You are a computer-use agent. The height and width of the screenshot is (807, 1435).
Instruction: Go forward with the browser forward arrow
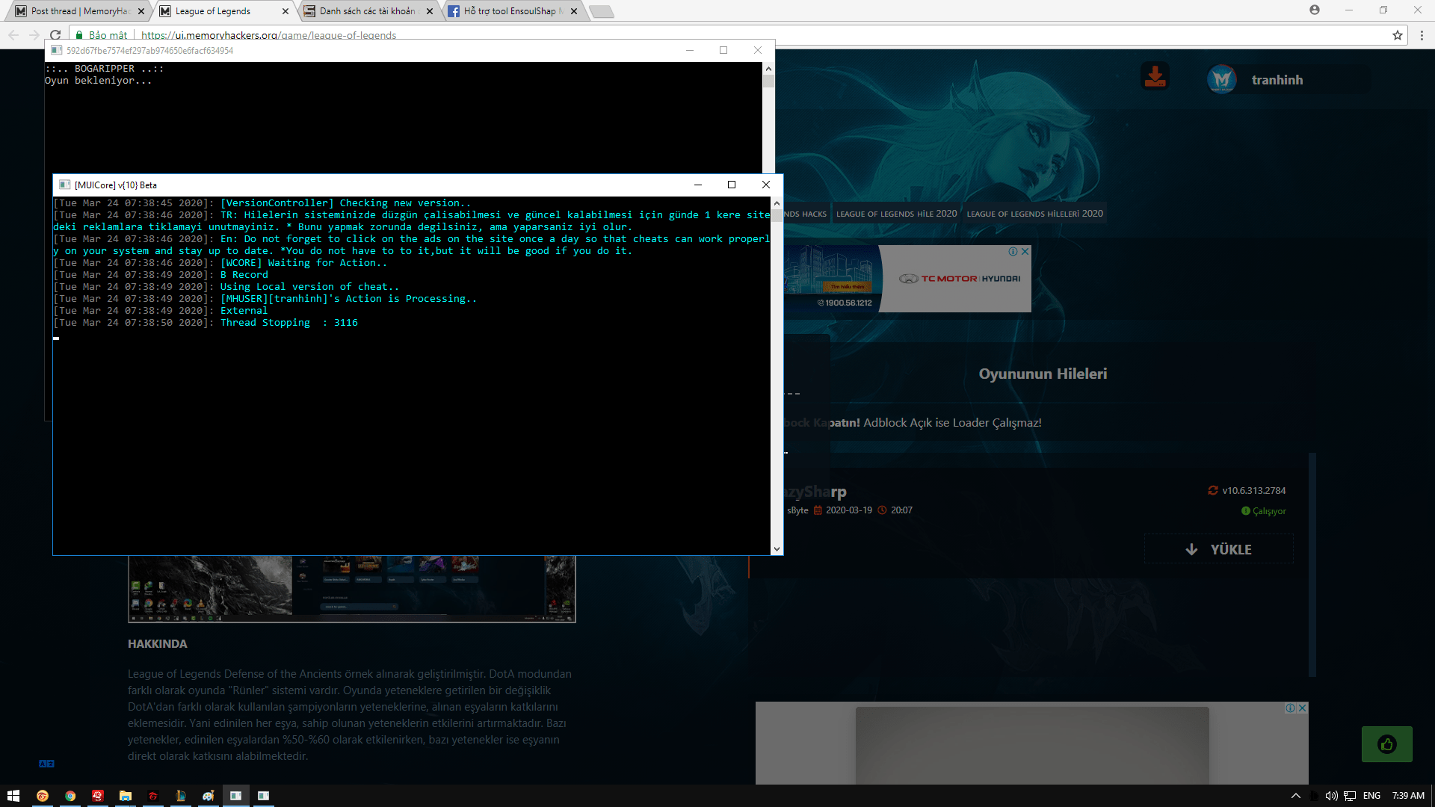(x=34, y=35)
